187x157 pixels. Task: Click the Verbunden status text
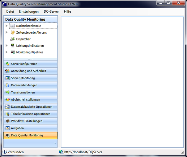(x=16, y=152)
